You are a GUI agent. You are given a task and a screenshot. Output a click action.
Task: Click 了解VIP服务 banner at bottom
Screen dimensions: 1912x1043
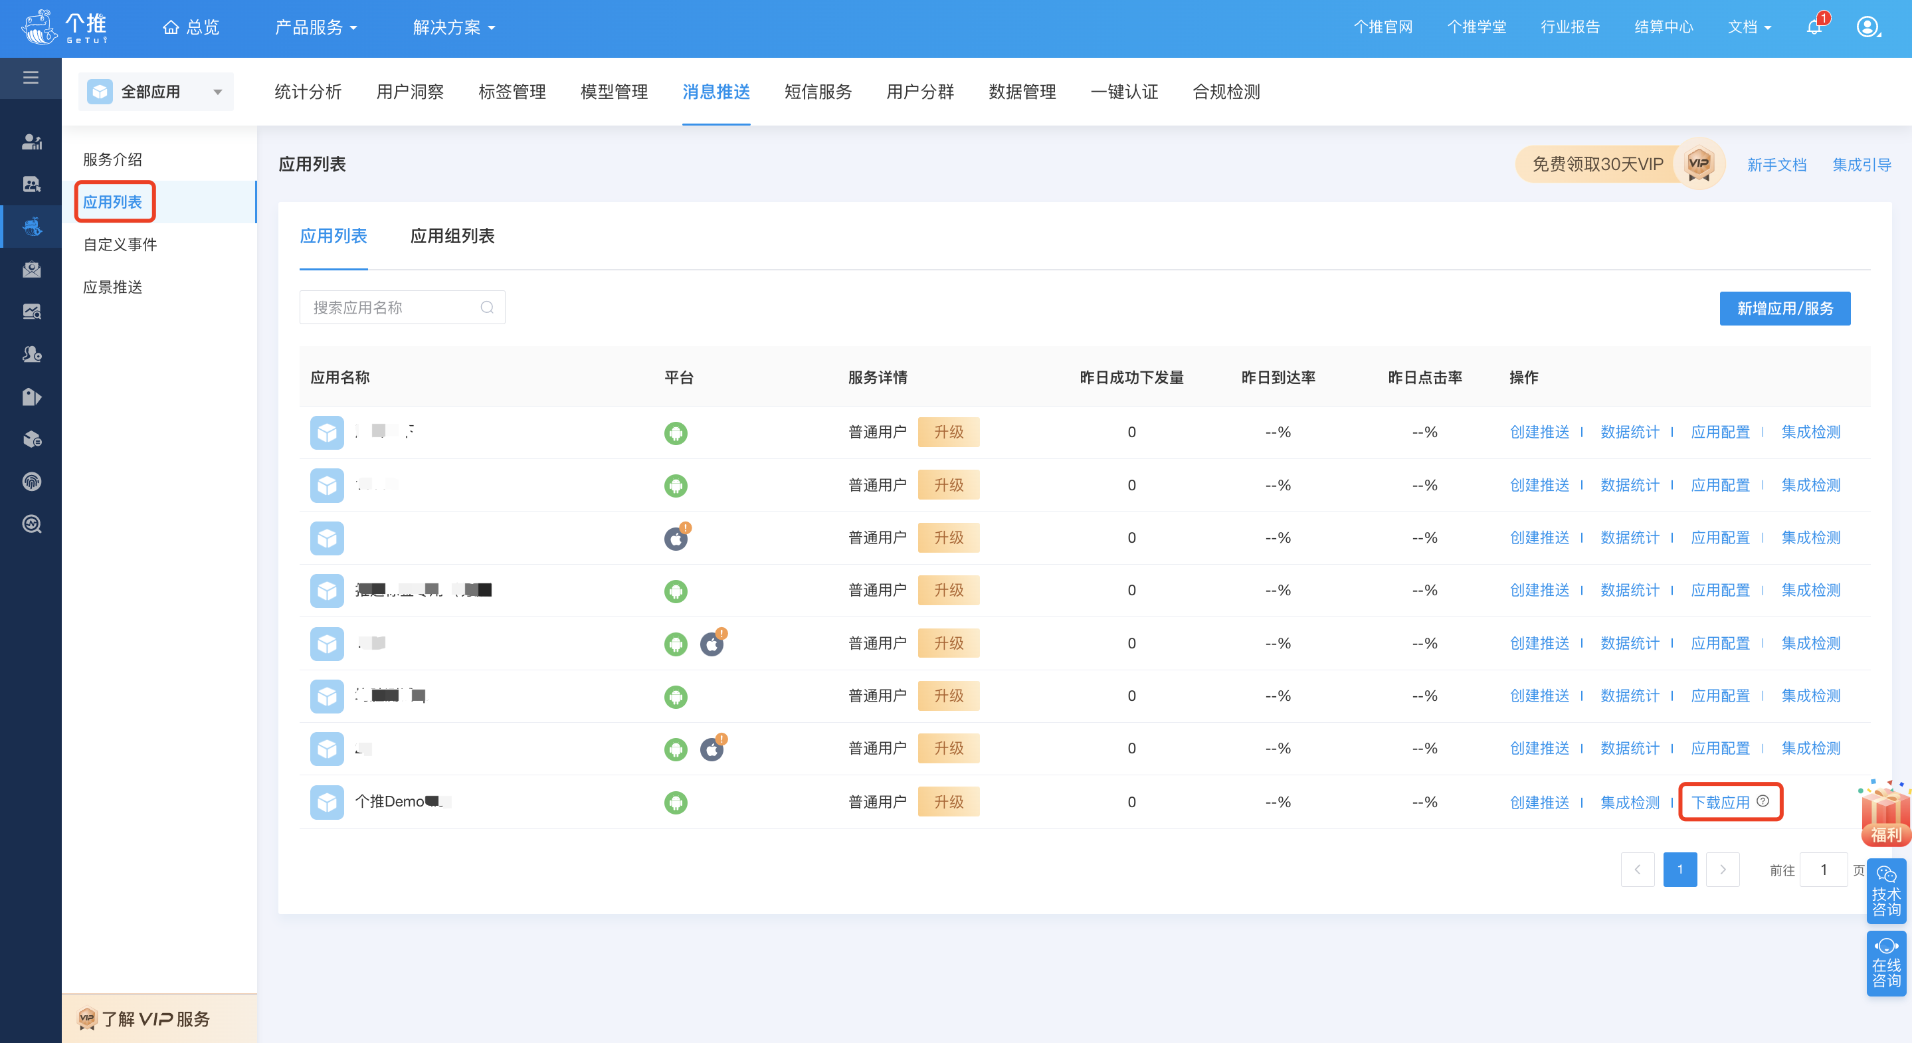coord(159,1018)
